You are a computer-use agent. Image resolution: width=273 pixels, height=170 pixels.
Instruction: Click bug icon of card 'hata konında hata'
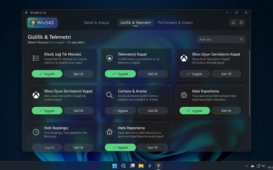click(x=184, y=95)
